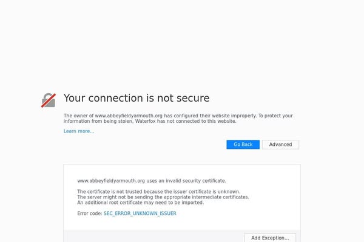Screen dimensions: 364x242
Task: Click 'www.abbeyfieldyarmouth.org' in the advanced panel
Action: pos(110,181)
